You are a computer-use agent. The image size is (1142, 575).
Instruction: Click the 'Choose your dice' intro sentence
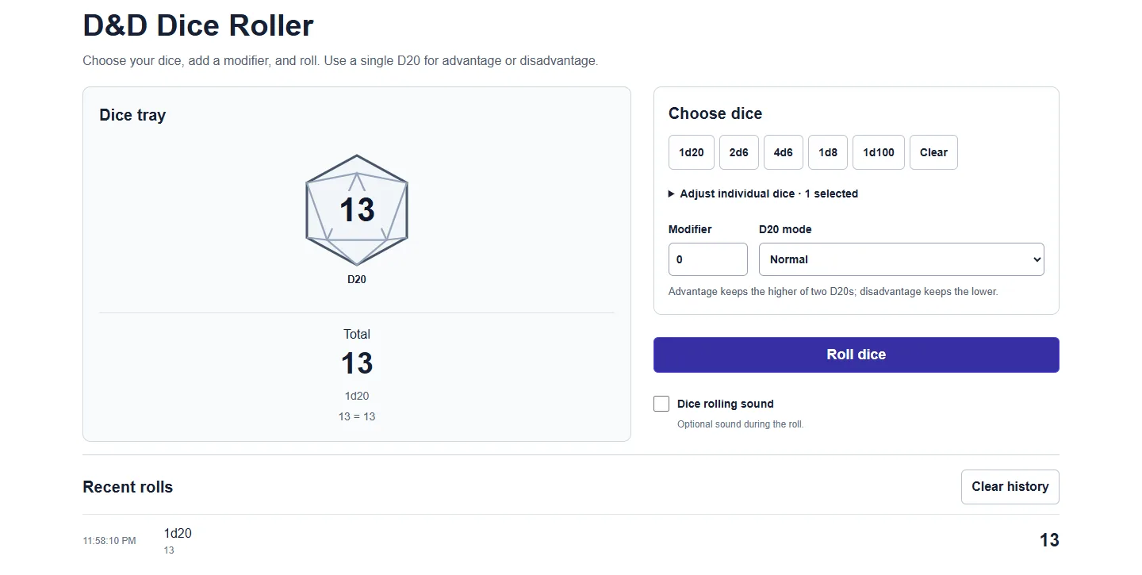[x=340, y=60]
